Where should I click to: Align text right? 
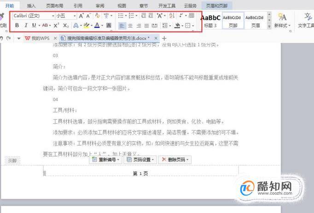(x=139, y=26)
